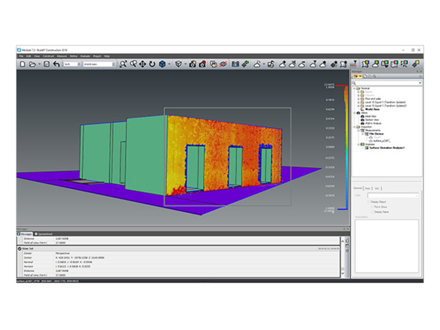Image resolution: width=440 pixels, height=330 pixels.
Task: Collapse the Inspection tree node
Action: (x=354, y=126)
